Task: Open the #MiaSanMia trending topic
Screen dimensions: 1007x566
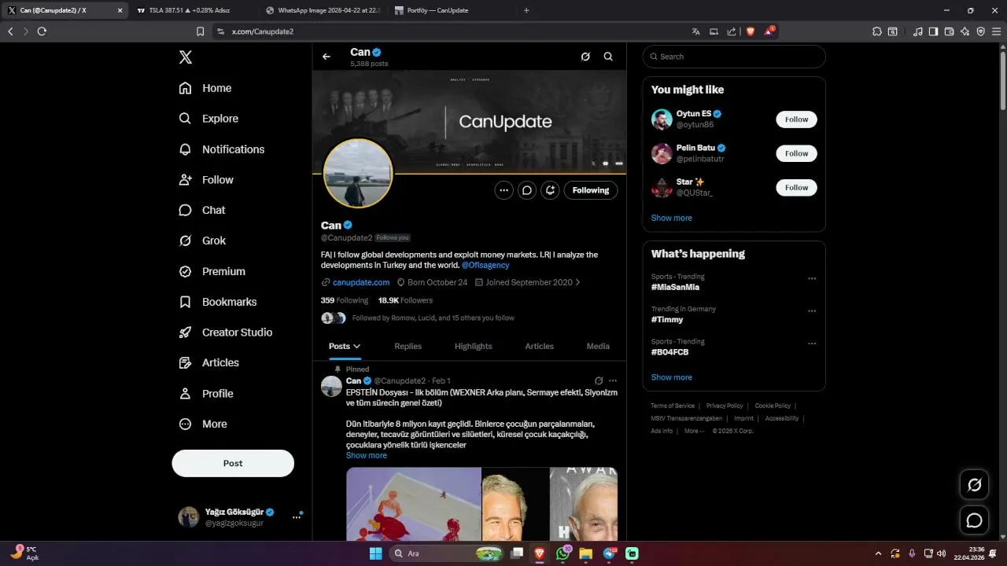Action: click(675, 287)
